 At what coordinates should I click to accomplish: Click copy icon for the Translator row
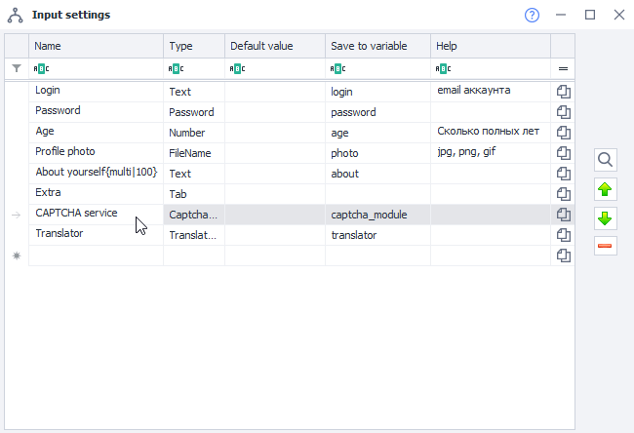pos(563,235)
